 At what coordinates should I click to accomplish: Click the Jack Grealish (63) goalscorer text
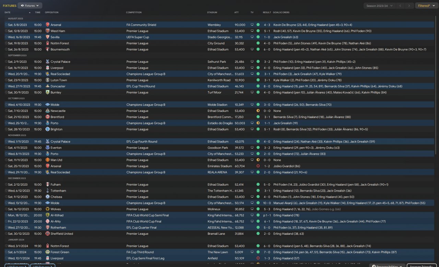point(286,37)
